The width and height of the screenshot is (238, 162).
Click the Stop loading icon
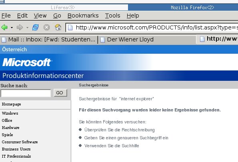pyautogui.click(x=46, y=27)
